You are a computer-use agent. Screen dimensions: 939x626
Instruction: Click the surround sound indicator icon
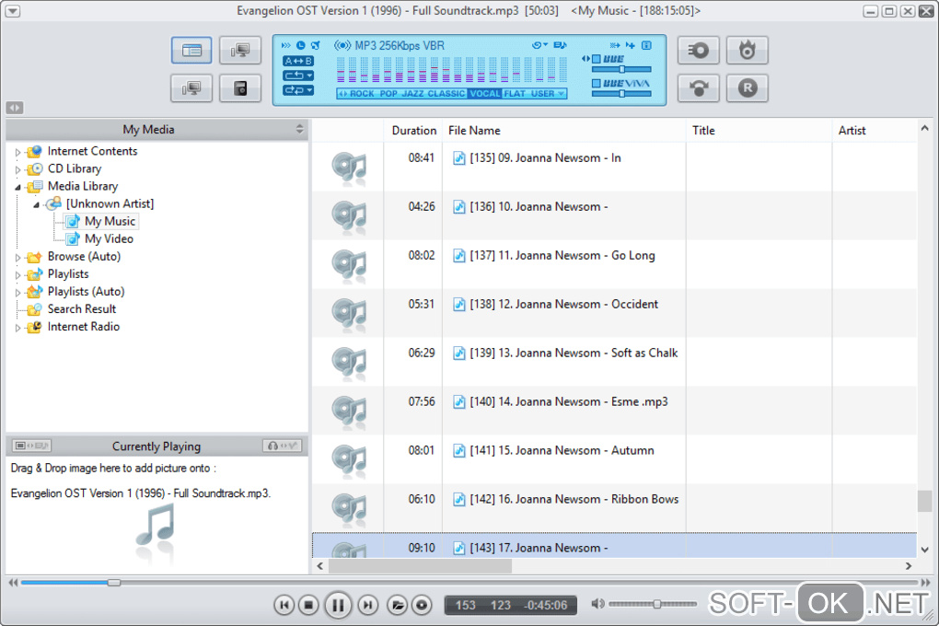342,45
